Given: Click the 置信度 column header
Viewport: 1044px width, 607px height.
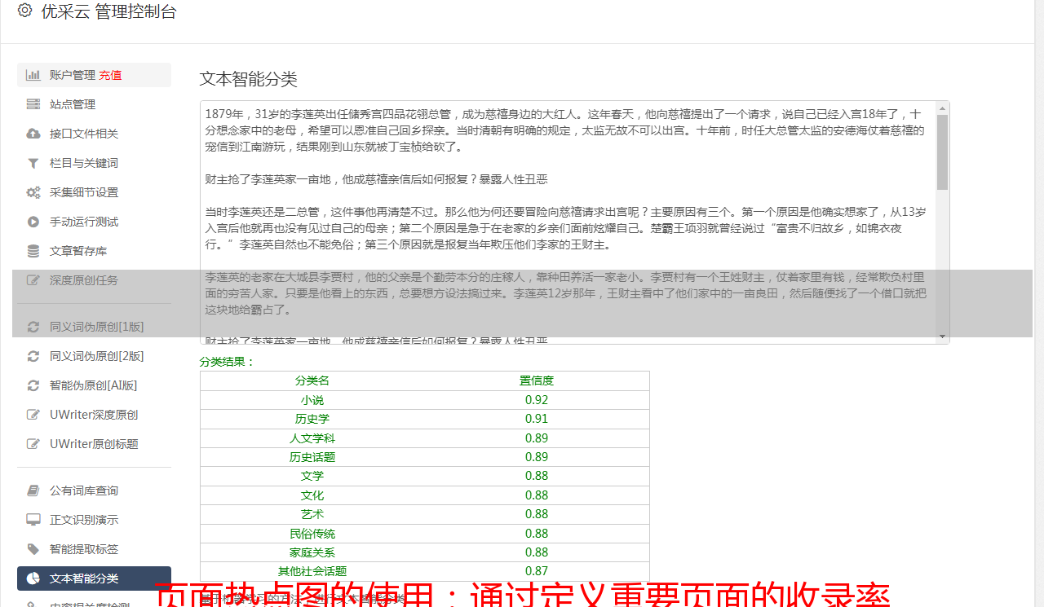Looking at the screenshot, I should (x=537, y=380).
